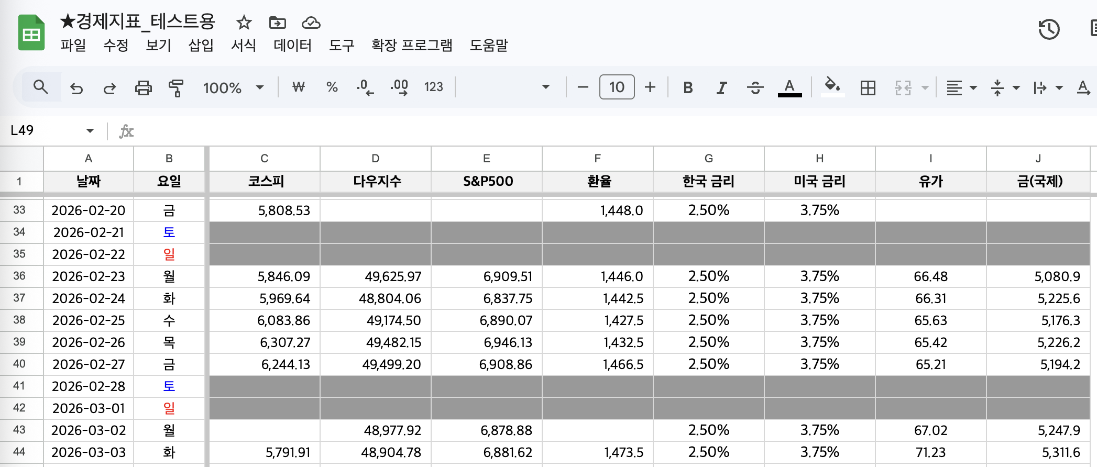The height and width of the screenshot is (467, 1097).
Task: Select column J header
Action: [x=1038, y=158]
